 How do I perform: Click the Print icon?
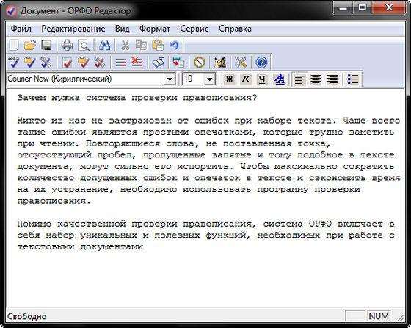(x=67, y=45)
